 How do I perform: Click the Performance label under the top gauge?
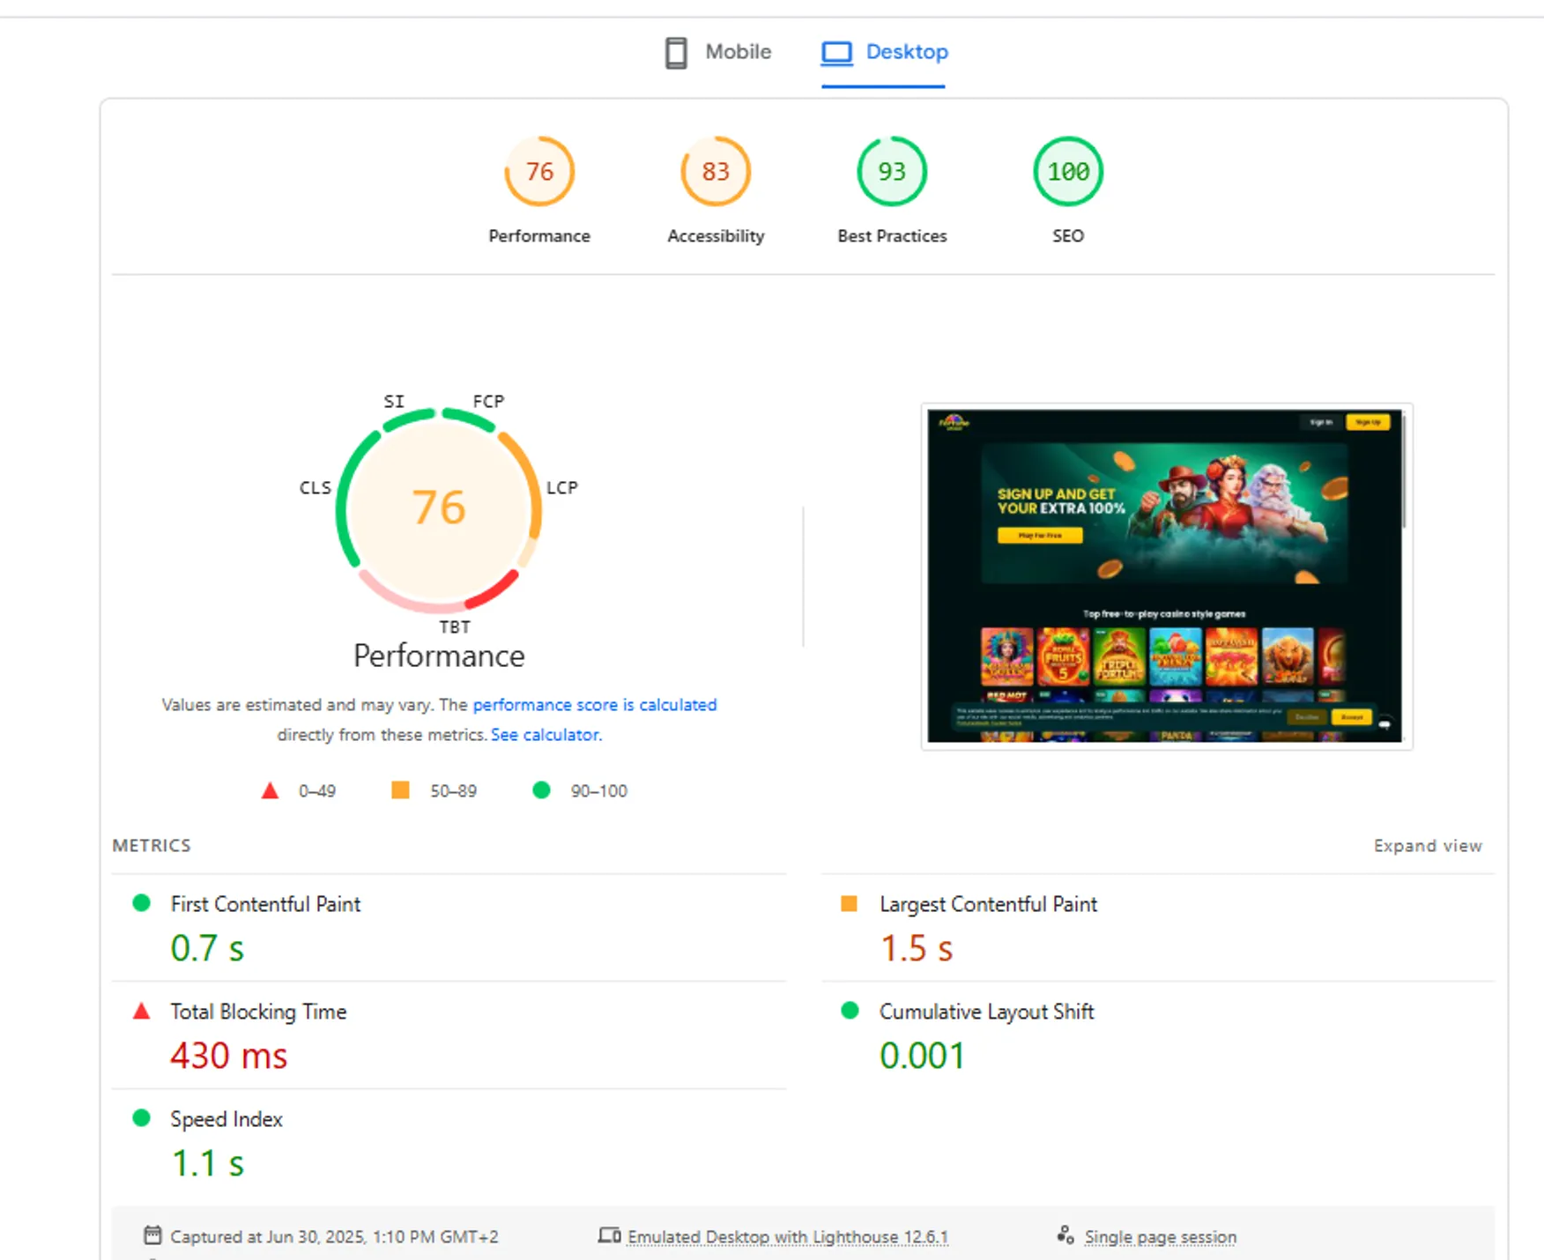pos(539,236)
